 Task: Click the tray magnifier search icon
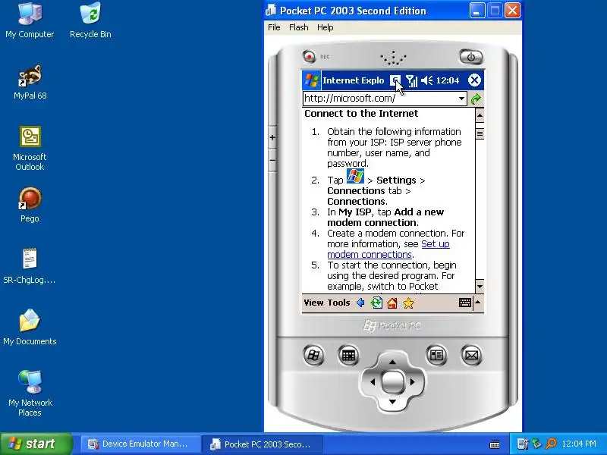tap(551, 444)
